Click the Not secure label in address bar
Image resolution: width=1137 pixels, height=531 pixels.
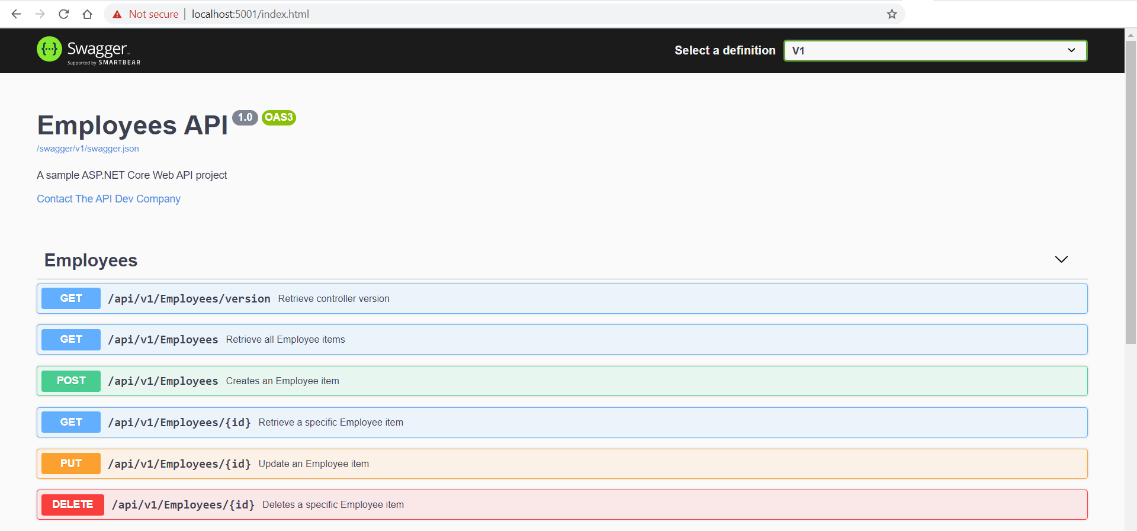point(153,14)
